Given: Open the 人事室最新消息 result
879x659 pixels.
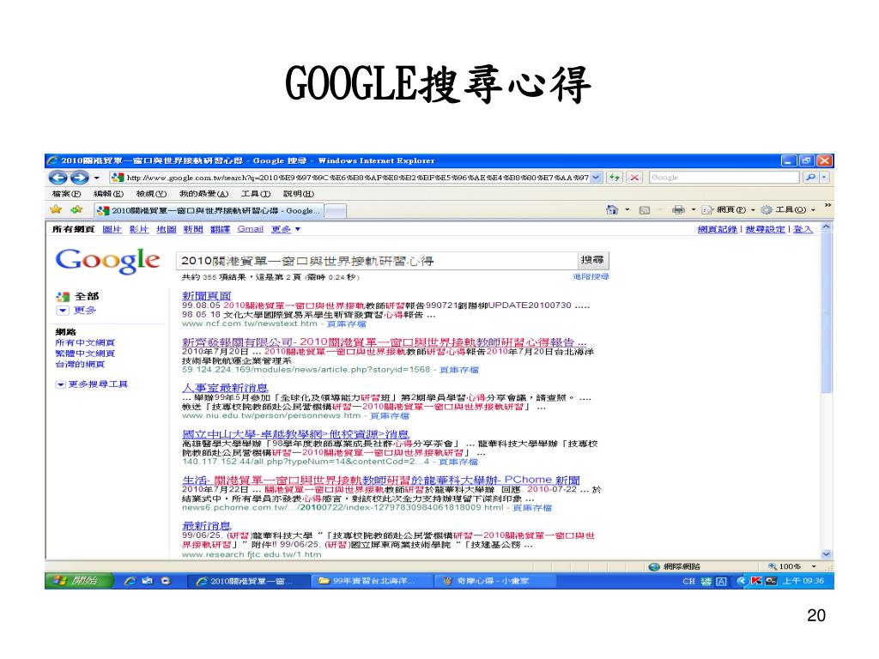Looking at the screenshot, I should [225, 388].
